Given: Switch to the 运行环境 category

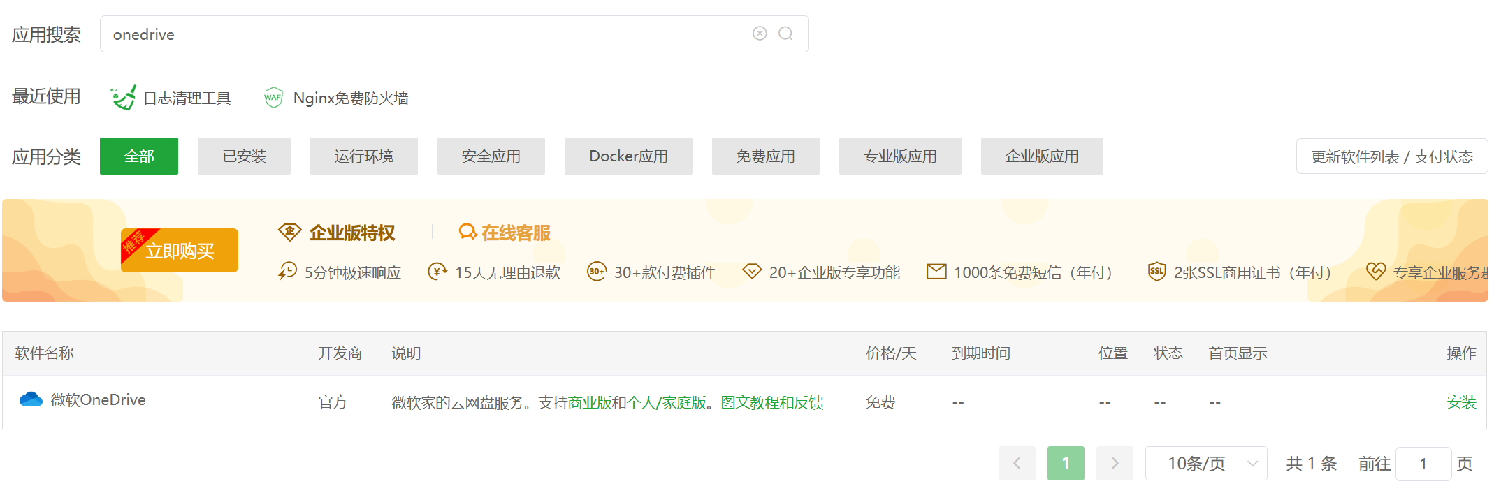Looking at the screenshot, I should [364, 156].
